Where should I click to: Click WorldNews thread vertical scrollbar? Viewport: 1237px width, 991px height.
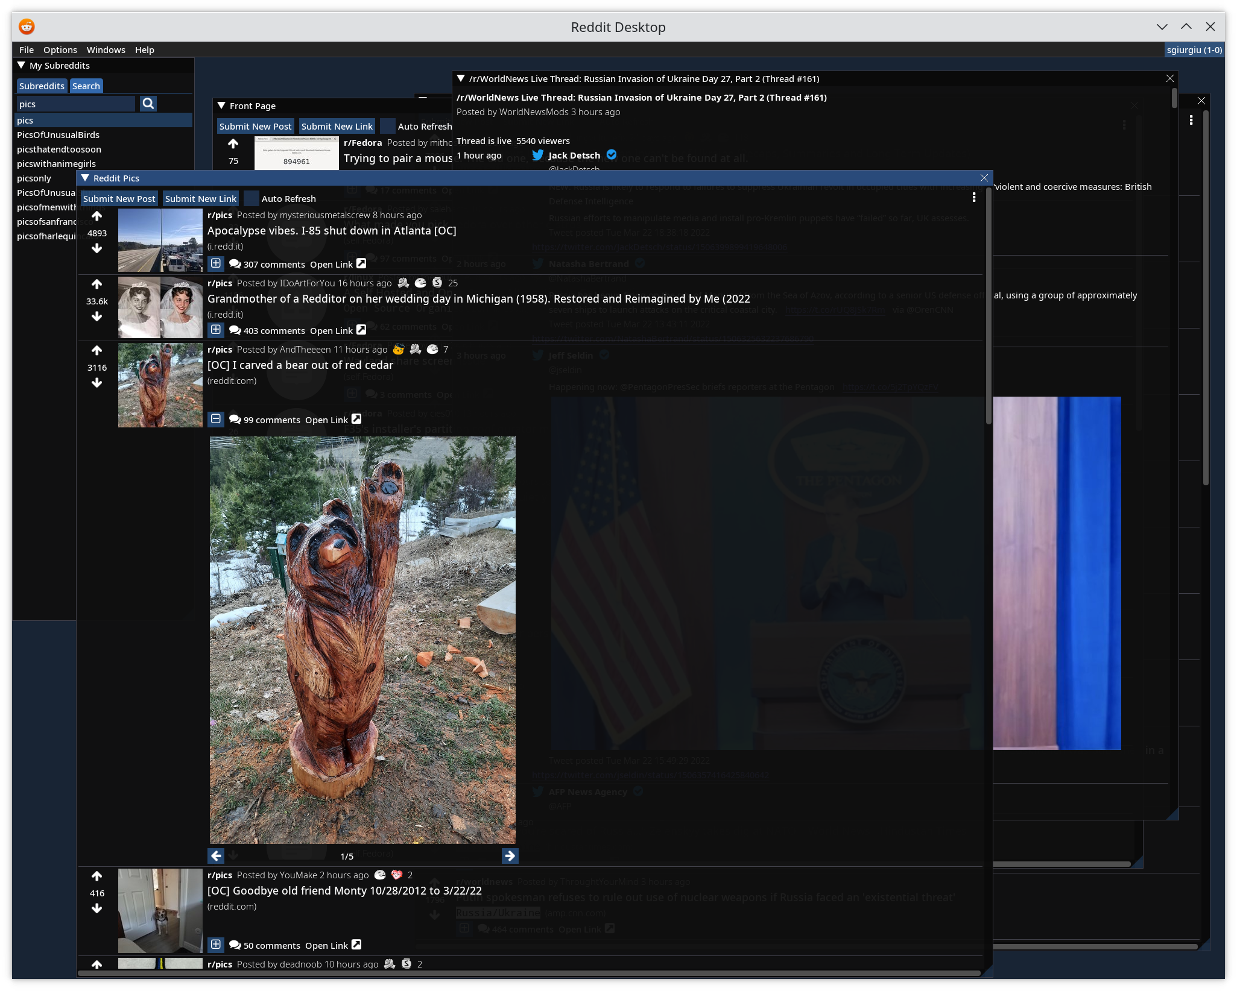[x=1174, y=98]
